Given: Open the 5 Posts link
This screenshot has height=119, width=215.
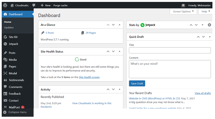Looking at the screenshot, I should pyautogui.click(x=50, y=33).
